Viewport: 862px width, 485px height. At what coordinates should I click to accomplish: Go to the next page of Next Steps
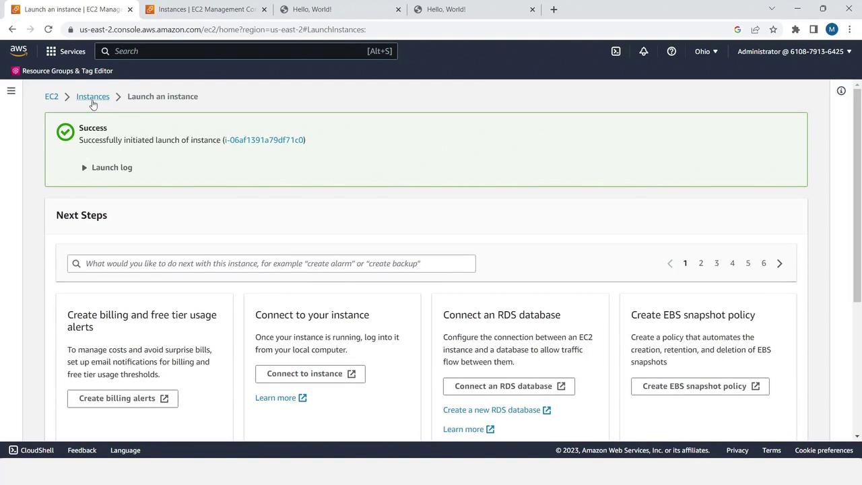(x=780, y=263)
